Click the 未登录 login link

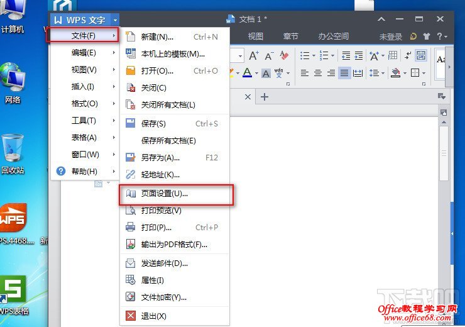coord(391,36)
